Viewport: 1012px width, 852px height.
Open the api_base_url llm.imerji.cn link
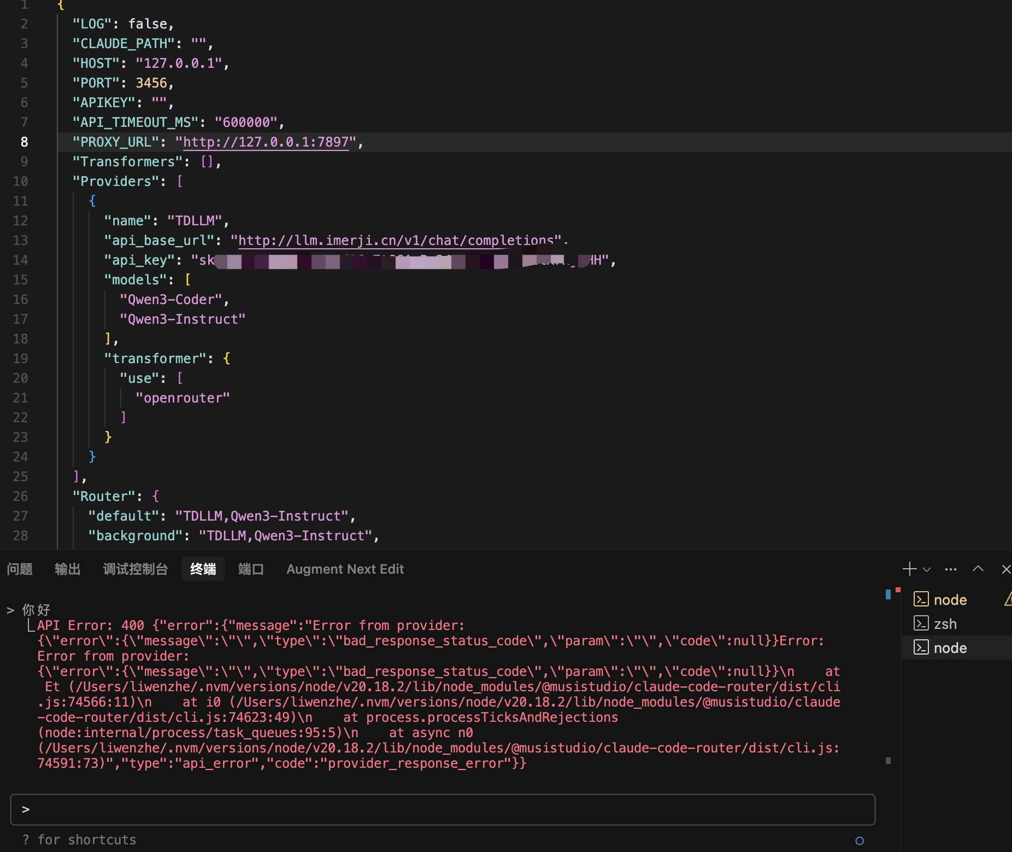[x=396, y=241]
